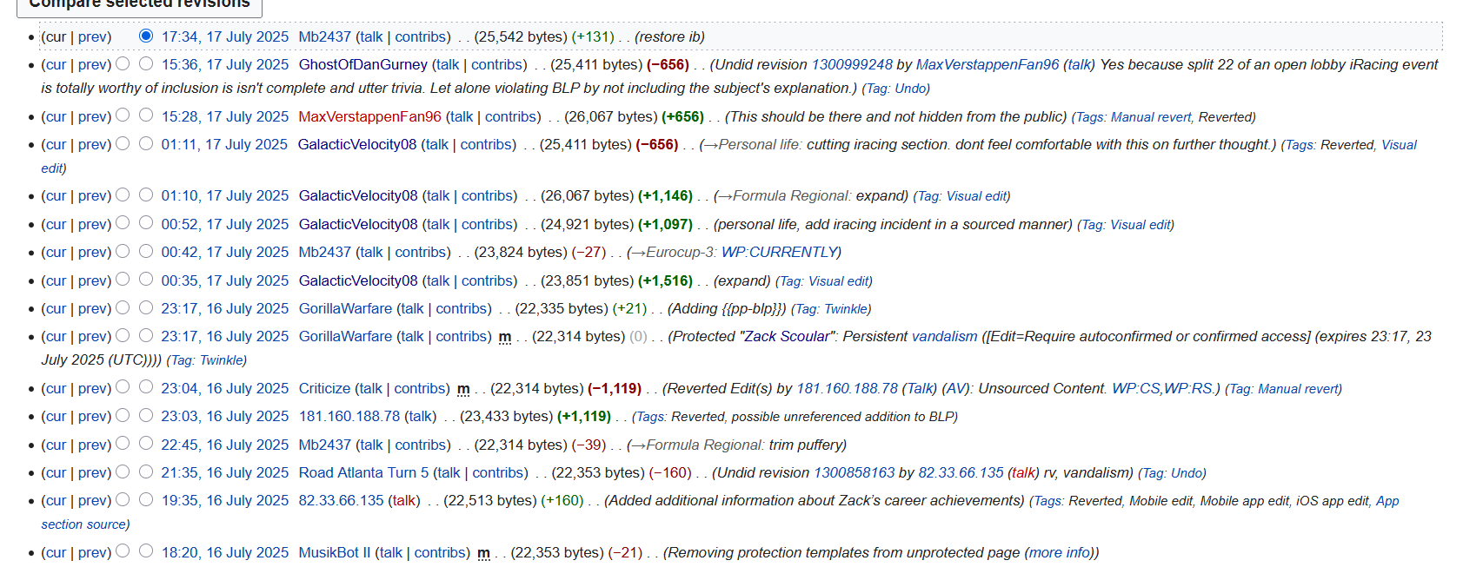Select older-revision radio for 22:45, 16 July 2025

click(x=123, y=444)
